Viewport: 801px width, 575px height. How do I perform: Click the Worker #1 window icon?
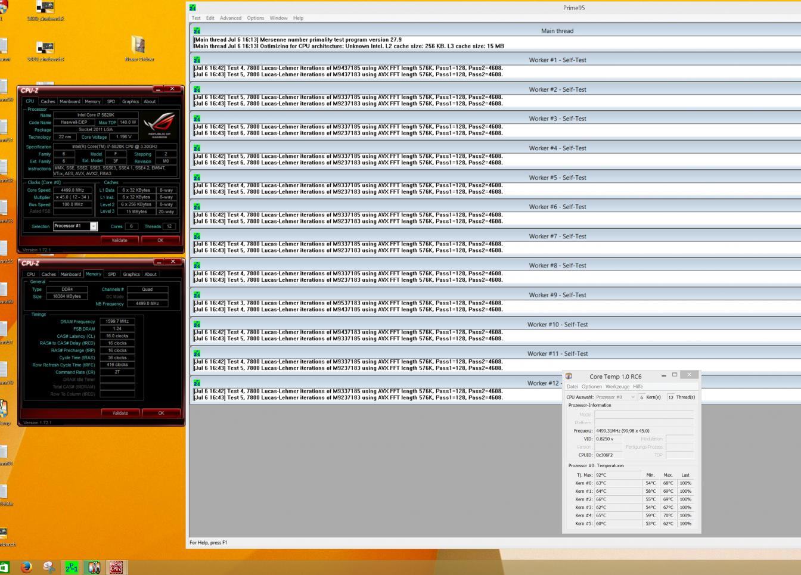point(197,60)
